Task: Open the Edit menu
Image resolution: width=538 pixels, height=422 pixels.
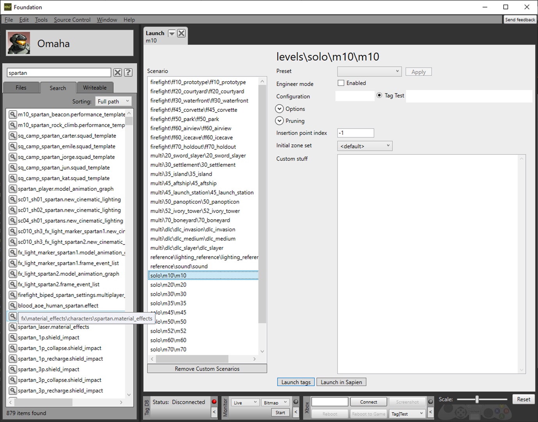Action: (24, 20)
